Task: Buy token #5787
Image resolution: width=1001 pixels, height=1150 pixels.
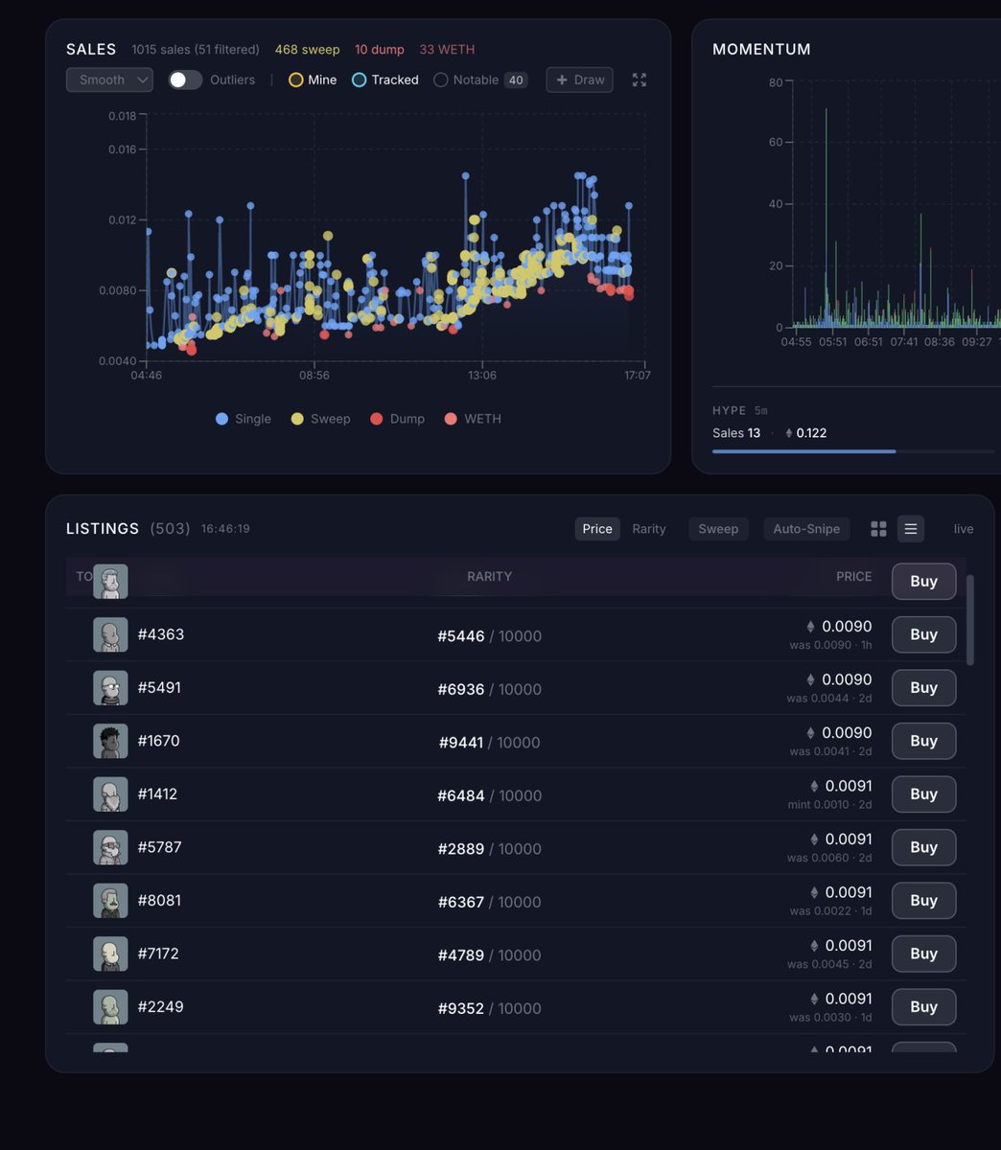Action: 923,847
